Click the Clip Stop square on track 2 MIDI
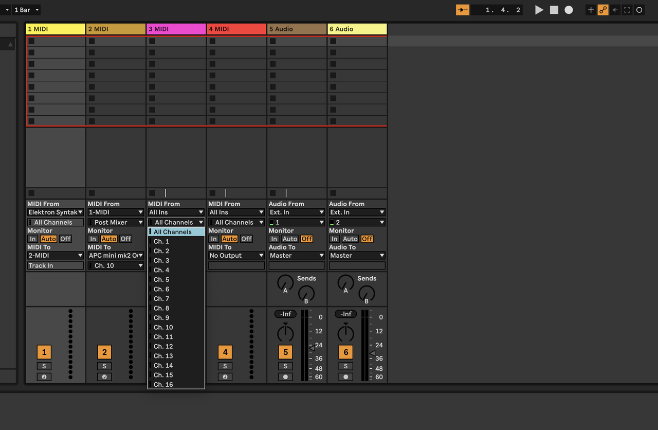This screenshot has height=430, width=658. click(x=92, y=193)
